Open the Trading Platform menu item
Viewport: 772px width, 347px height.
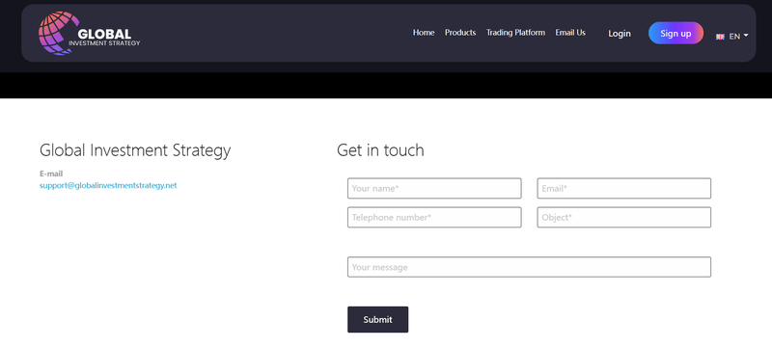515,33
